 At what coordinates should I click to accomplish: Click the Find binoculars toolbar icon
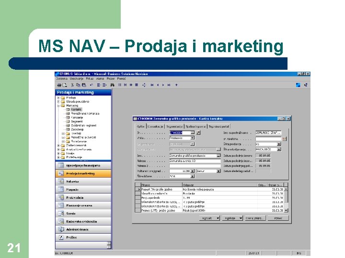click(x=112, y=85)
